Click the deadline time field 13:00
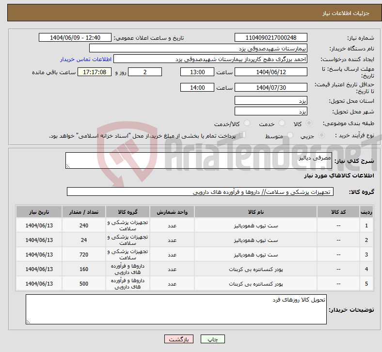 [x=197, y=72]
